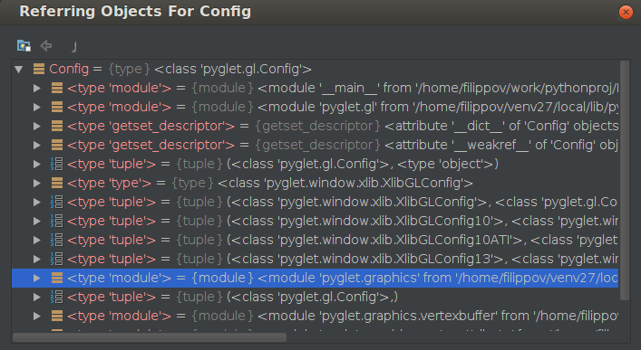Viewport: 641px width, 350px height.
Task: Click the object icon beside the Config root node
Action: click(39, 69)
